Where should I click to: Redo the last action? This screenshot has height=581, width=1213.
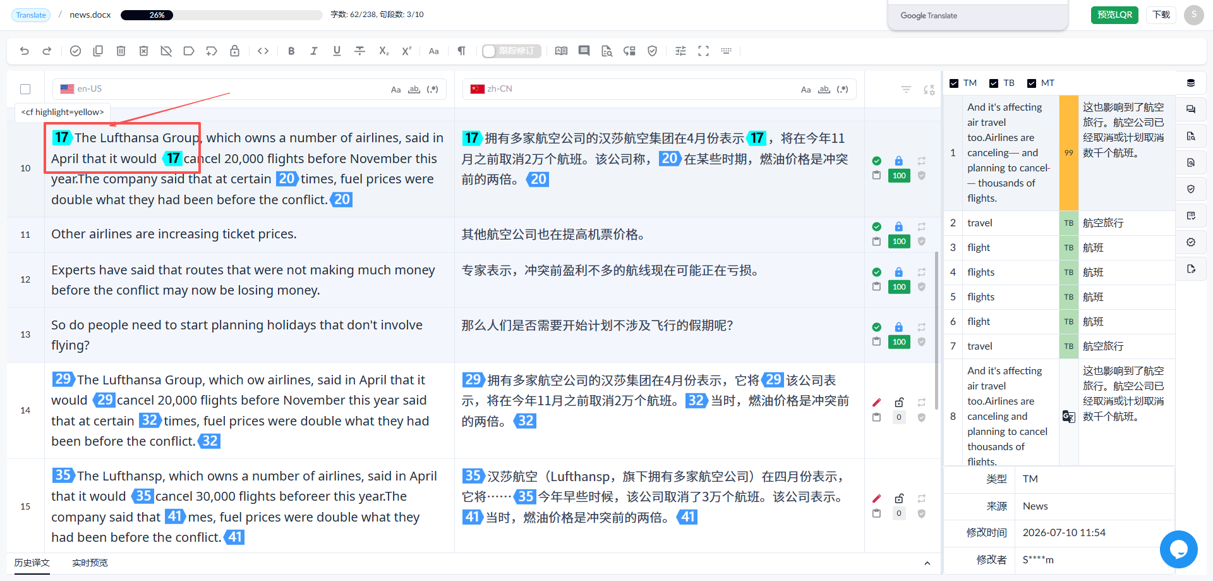[47, 51]
